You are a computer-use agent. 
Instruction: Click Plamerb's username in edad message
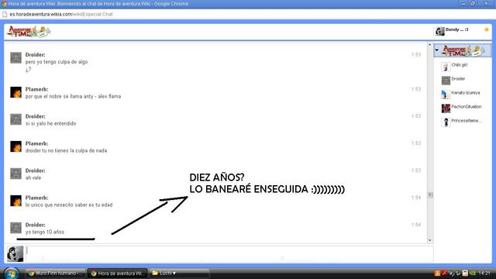coord(36,198)
